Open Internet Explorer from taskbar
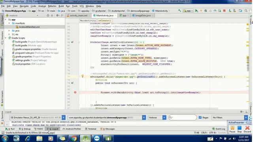Image resolution: width=253 pixels, height=142 pixels. pos(28,138)
